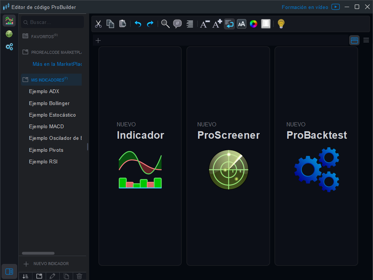
Task: Click the comment code bubble icon
Action: (178, 24)
